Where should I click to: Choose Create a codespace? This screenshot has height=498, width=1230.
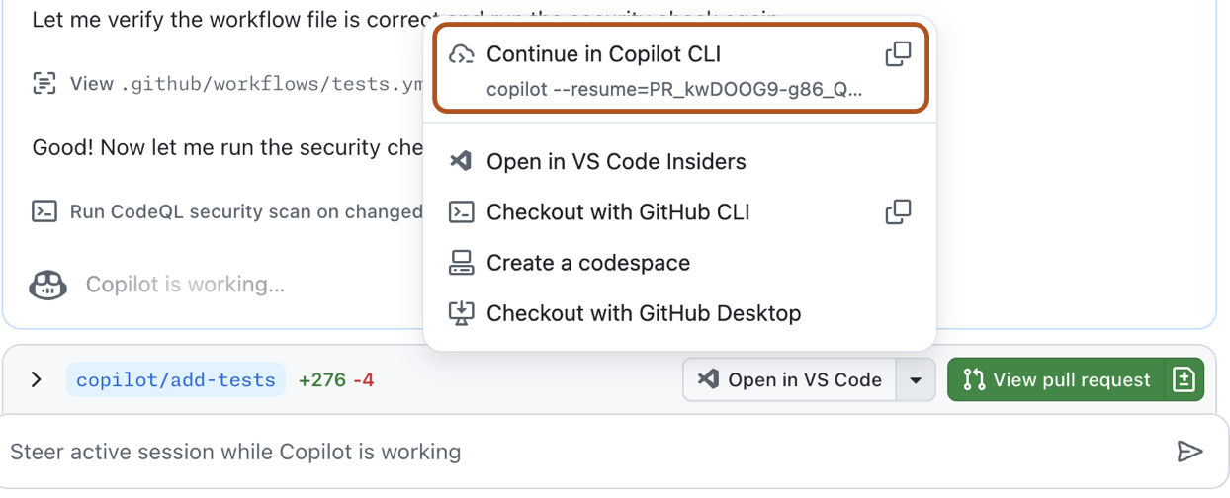pyautogui.click(x=587, y=263)
